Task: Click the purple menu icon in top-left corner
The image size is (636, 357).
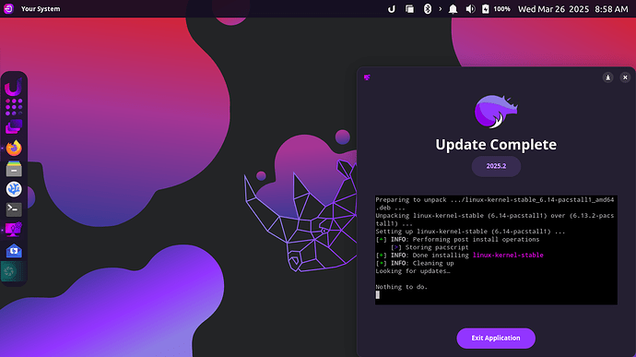Action: (8, 8)
